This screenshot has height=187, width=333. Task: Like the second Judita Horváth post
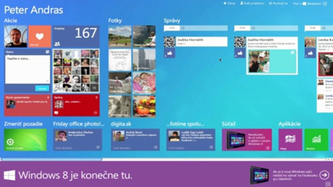240,53
